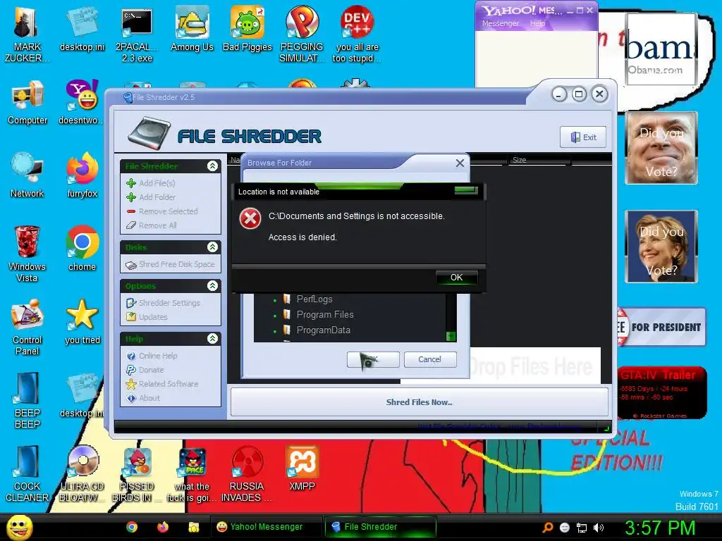The height and width of the screenshot is (541, 722).
Task: Click Add Folder in the sidebar
Action: pos(151,197)
